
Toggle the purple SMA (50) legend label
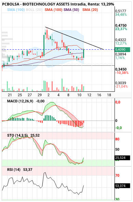[x=71, y=10]
